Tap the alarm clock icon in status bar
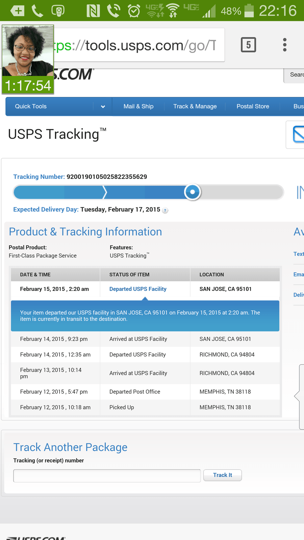The image size is (304, 540). (x=134, y=11)
